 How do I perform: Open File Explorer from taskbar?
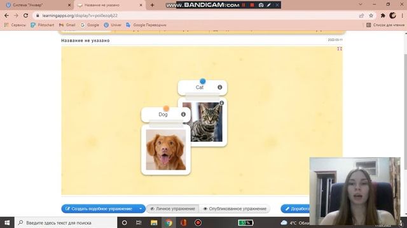(x=154, y=222)
